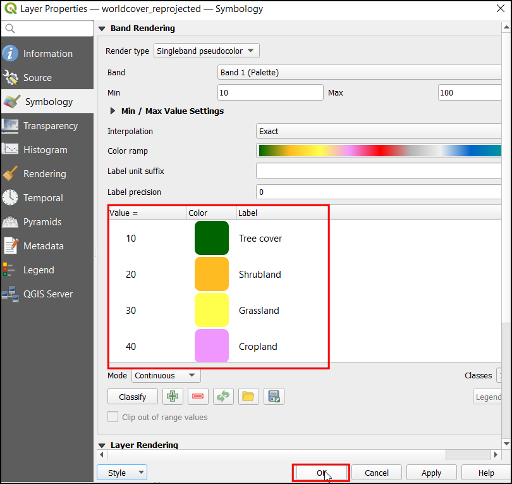Click the green plus add-class icon
This screenshot has width=512, height=484.
pos(173,397)
